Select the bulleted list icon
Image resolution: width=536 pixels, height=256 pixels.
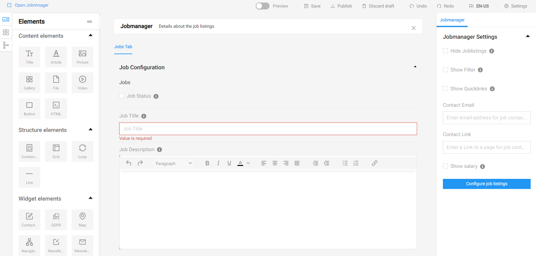tap(345, 163)
